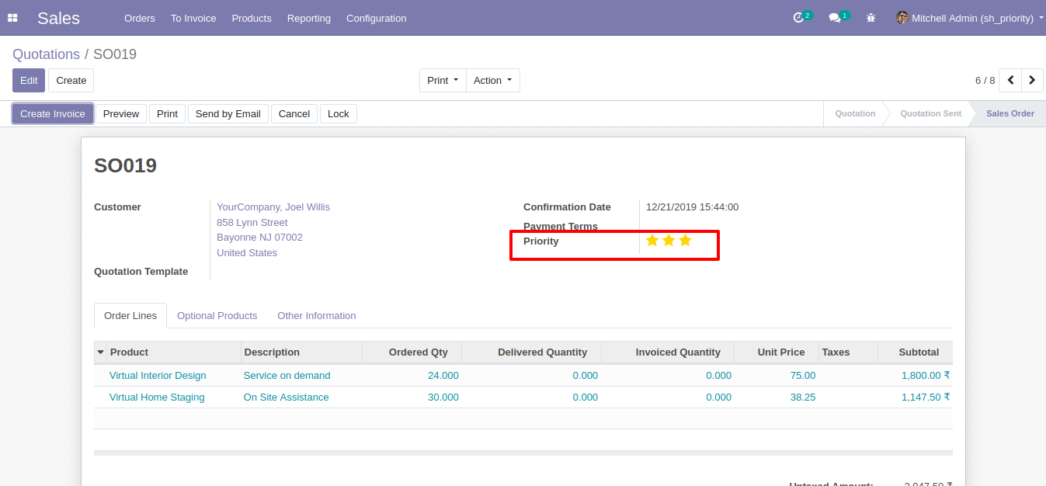Open the activities clock icon
1046x486 pixels.
[x=798, y=18]
